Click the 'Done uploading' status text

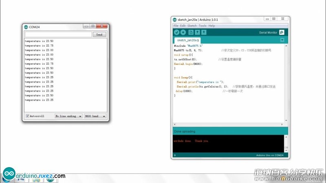[185, 131]
